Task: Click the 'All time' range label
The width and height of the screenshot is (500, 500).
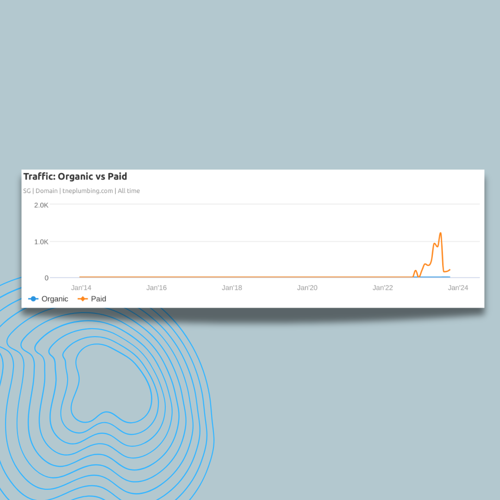Action: click(129, 191)
